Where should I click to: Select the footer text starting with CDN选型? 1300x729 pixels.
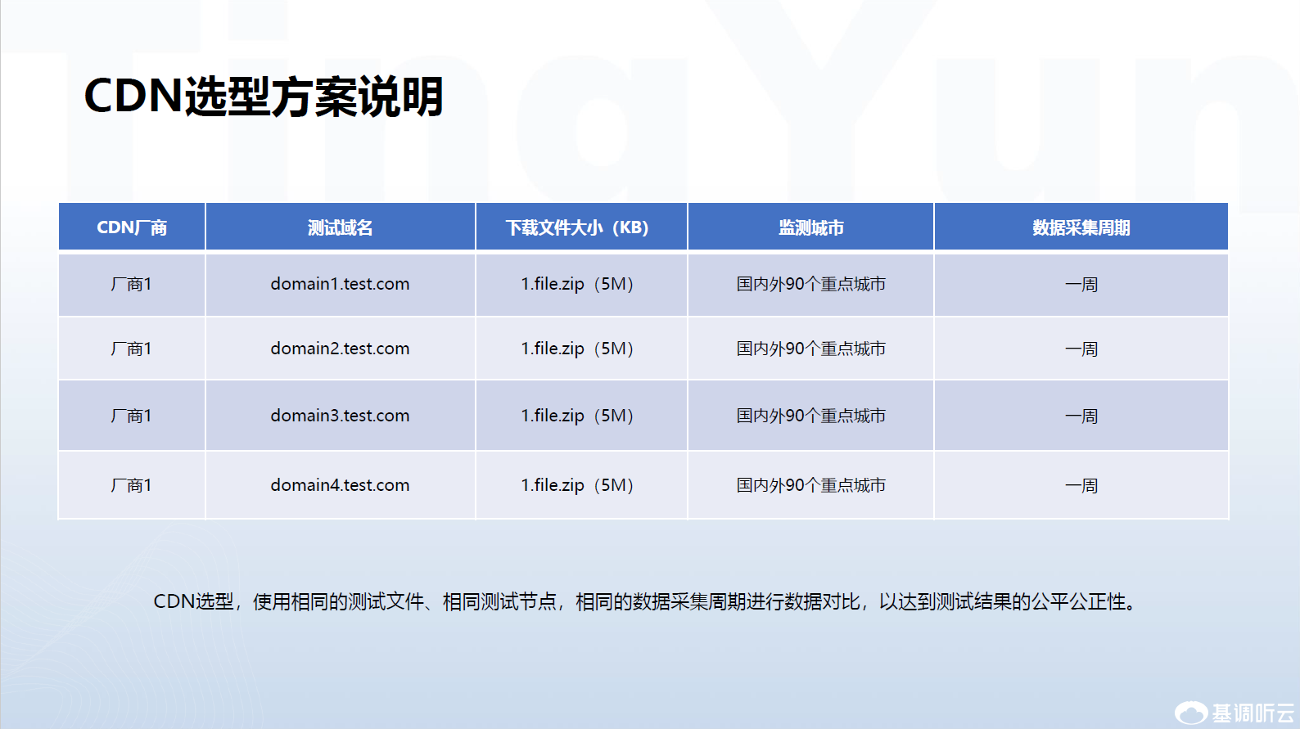[647, 602]
